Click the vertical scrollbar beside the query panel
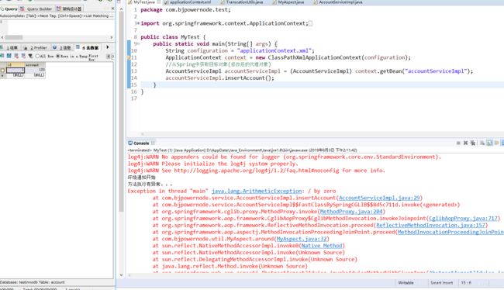504x290 pixels. tap(121, 112)
